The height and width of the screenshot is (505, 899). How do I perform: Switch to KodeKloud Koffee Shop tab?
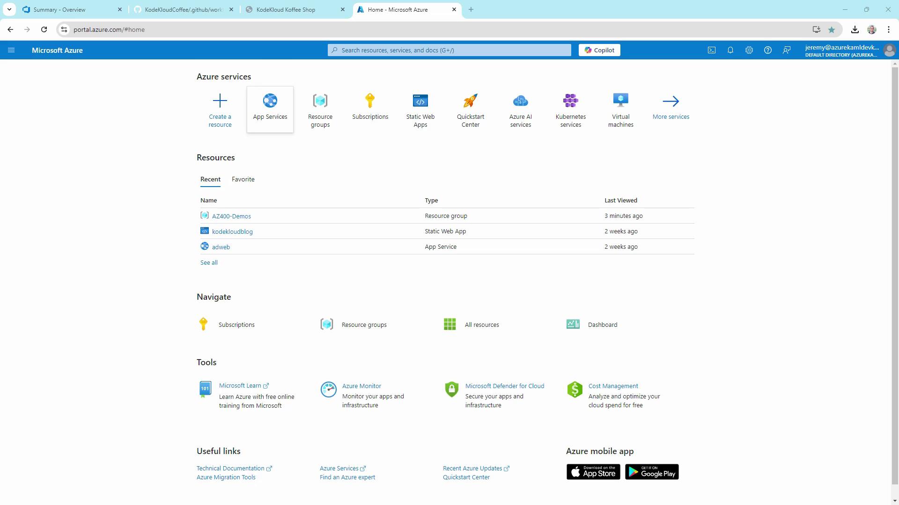point(296,9)
